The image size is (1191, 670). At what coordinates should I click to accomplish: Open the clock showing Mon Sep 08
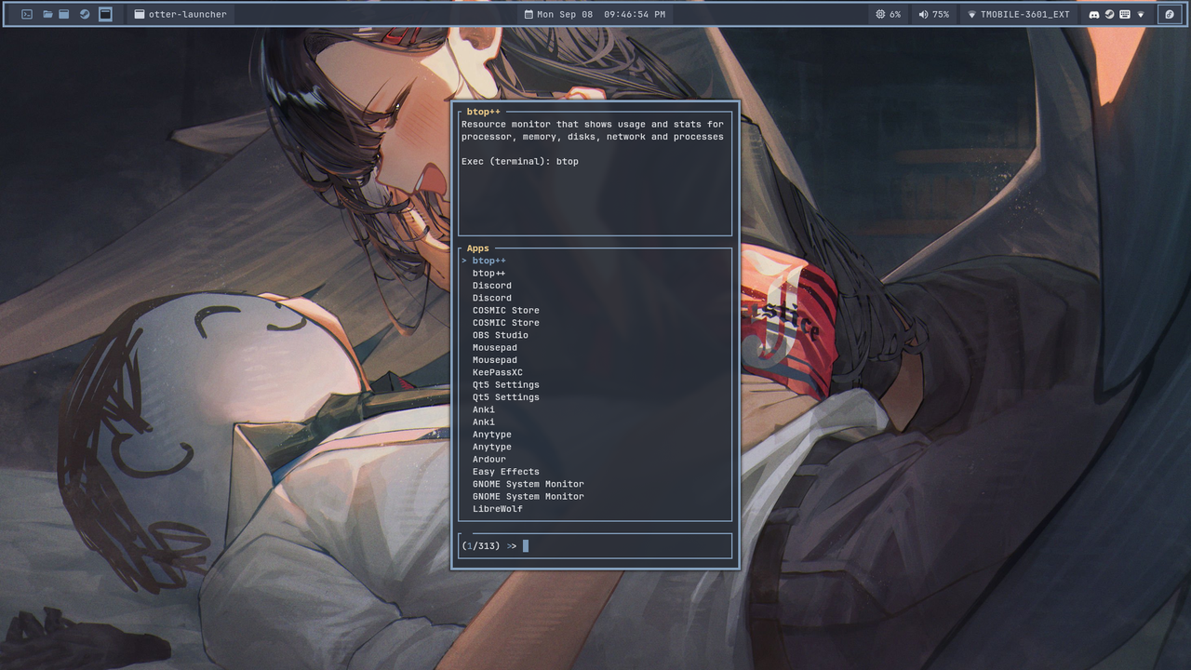[595, 14]
